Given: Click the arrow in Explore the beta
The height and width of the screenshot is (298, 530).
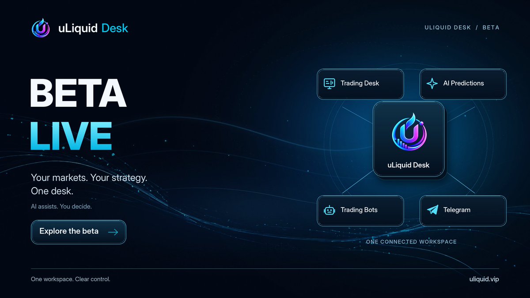Looking at the screenshot, I should click(x=113, y=232).
